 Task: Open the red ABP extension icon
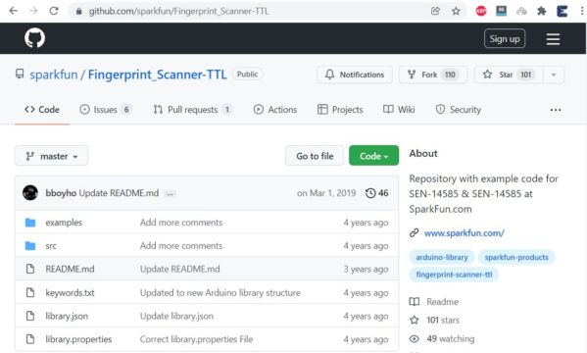481,11
